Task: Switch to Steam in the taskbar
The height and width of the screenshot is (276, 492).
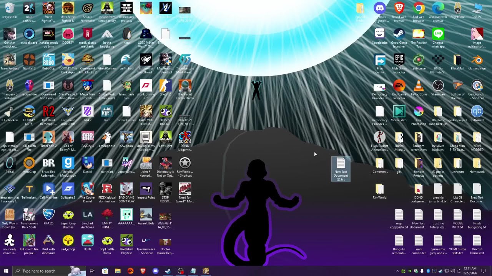Action: tap(168, 271)
